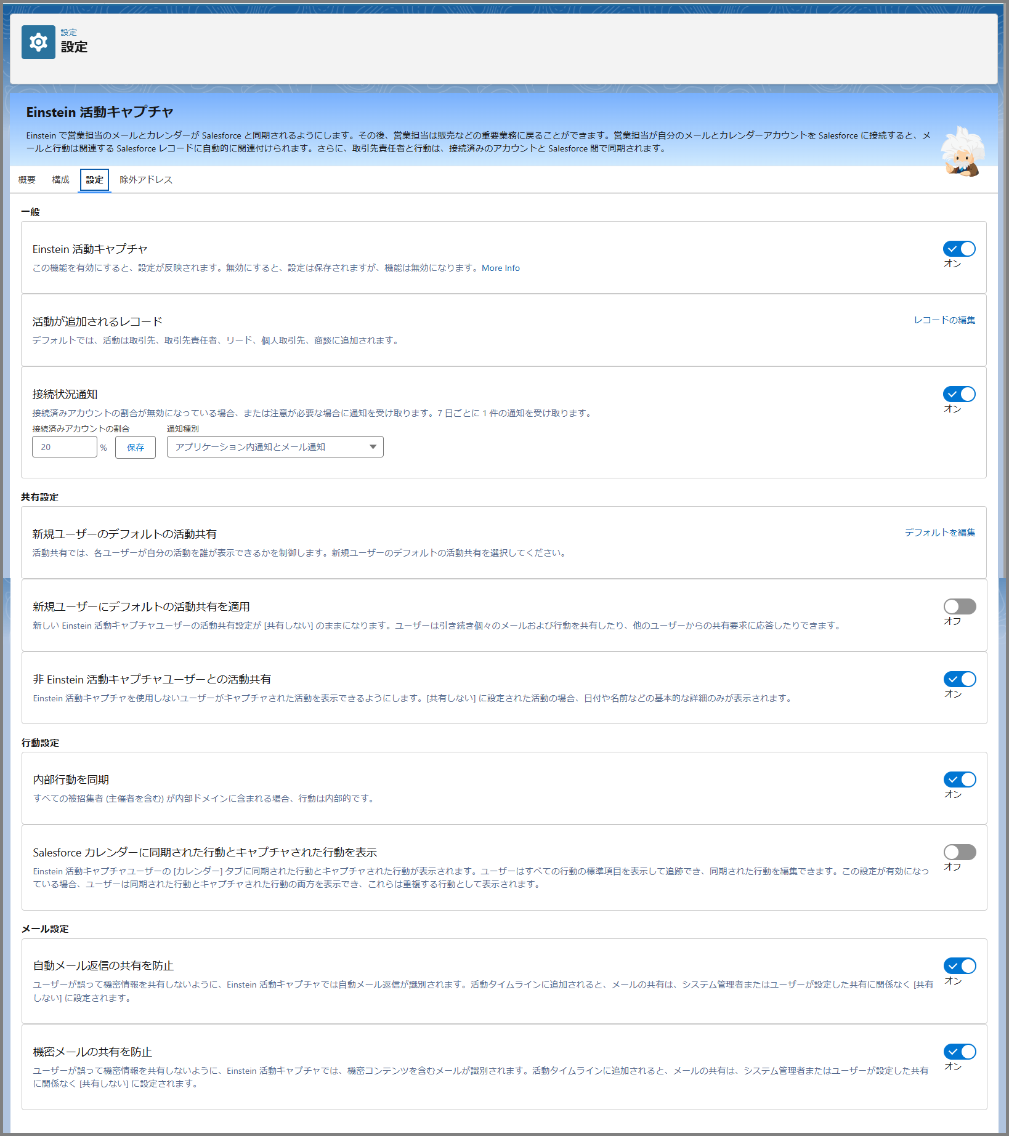The image size is (1009, 1136).
Task: Click the 新規ユーザーのデフォルトの活動共有 title
Action: pyautogui.click(x=124, y=534)
